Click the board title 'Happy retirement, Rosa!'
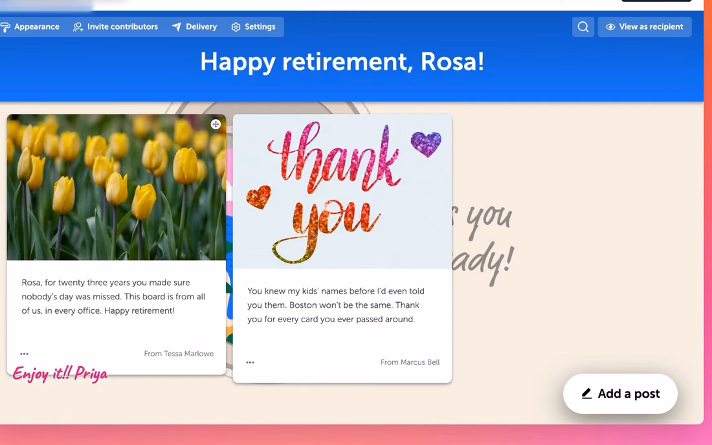712x445 pixels. click(342, 61)
